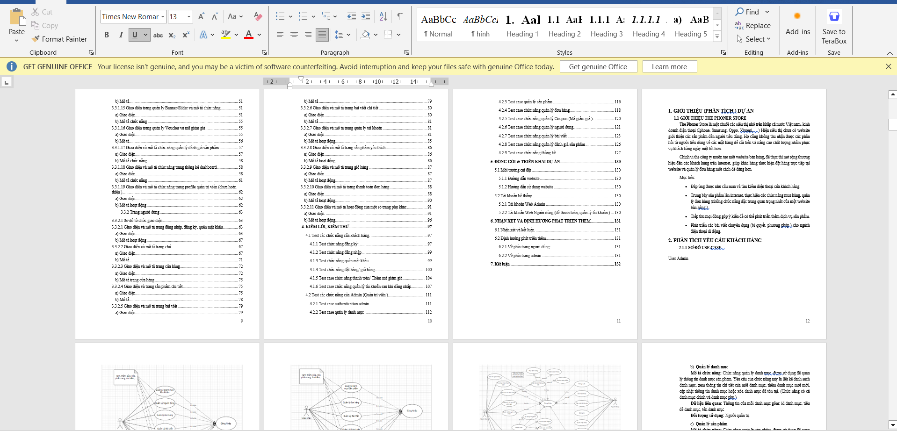Open the font color dropdown arrow
Image resolution: width=897 pixels, height=431 pixels.
coord(259,35)
